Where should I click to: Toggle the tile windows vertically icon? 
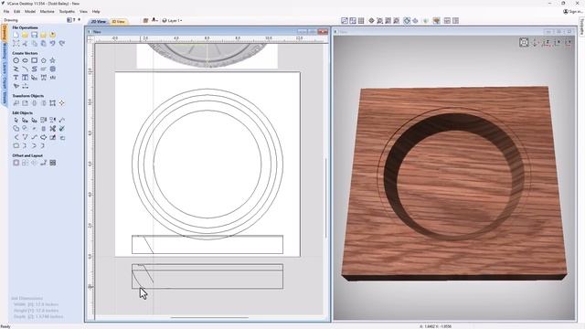[455, 21]
